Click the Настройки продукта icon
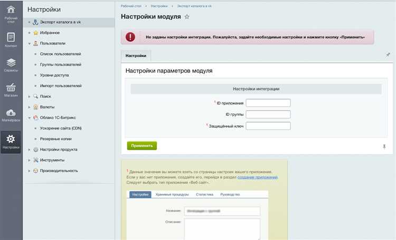The width and height of the screenshot is (396, 240). [x=35, y=150]
